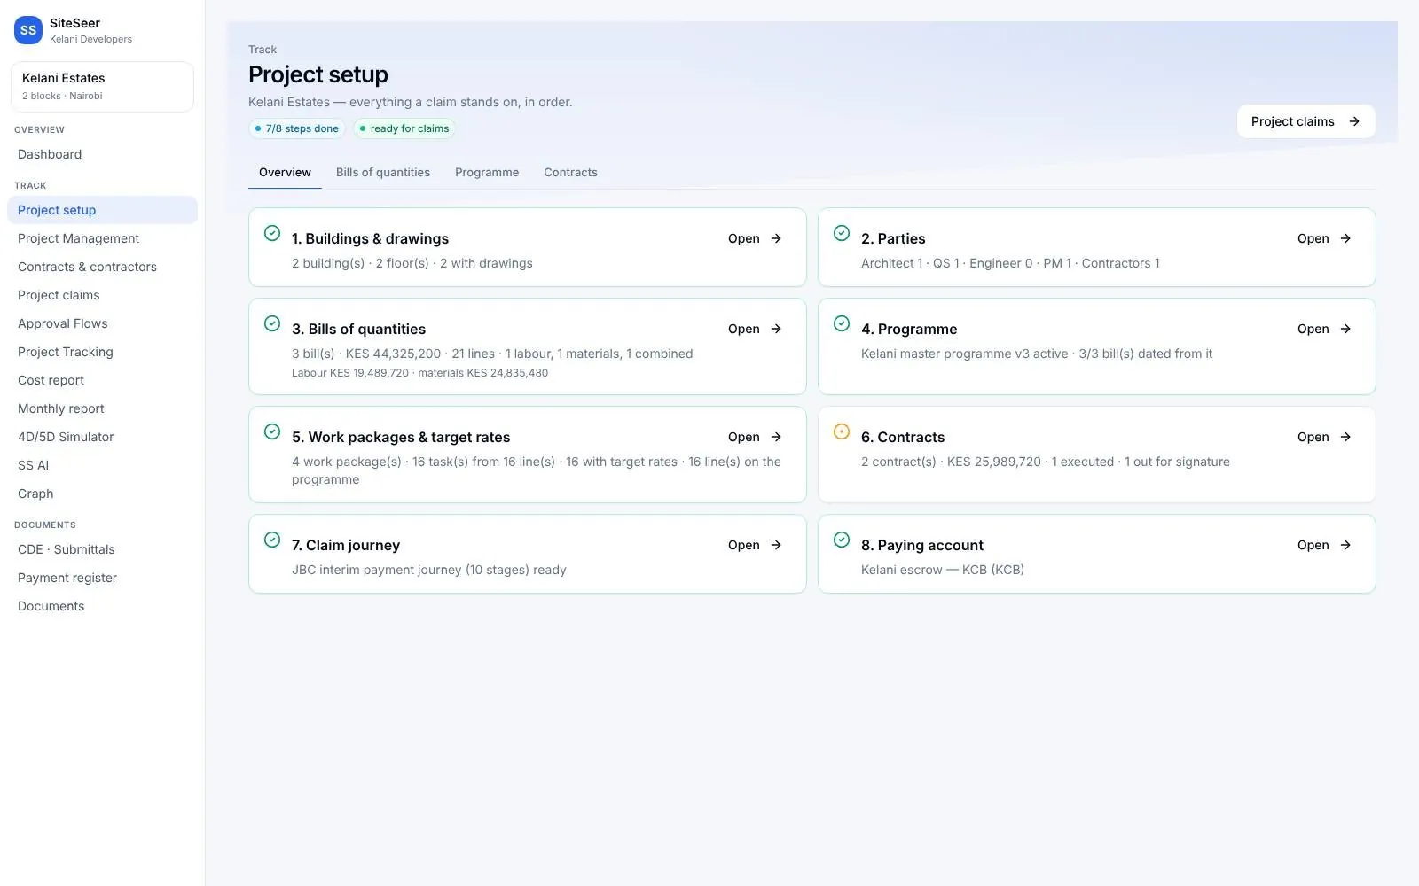Viewport: 1419px width, 886px height.
Task: Open the Graph page
Action: tap(102, 494)
